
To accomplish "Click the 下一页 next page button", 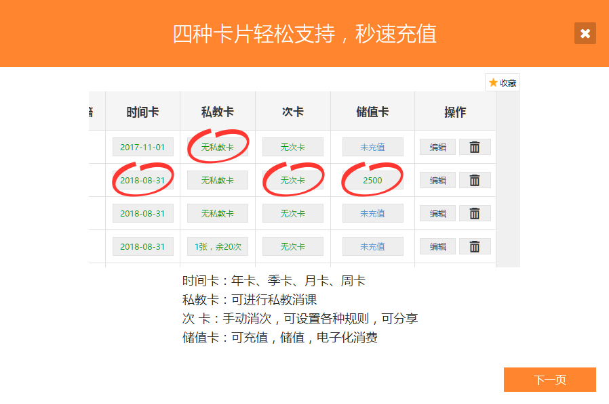I will pos(549,380).
